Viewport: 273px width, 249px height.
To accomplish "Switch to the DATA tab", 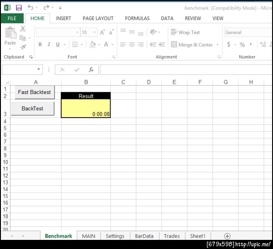I will pyautogui.click(x=167, y=18).
